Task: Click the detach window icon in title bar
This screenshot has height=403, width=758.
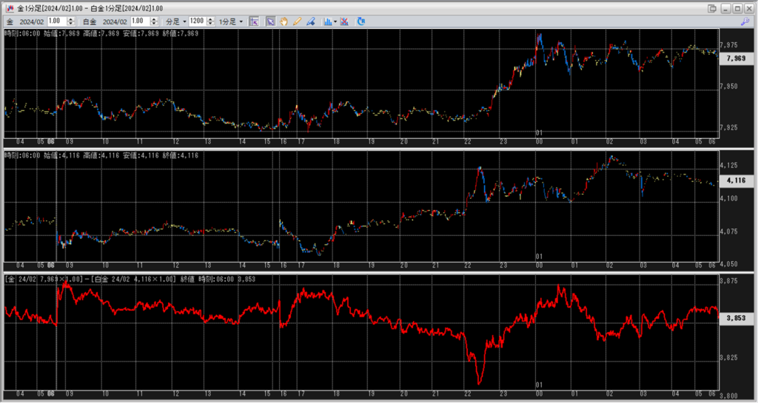Action: point(711,7)
